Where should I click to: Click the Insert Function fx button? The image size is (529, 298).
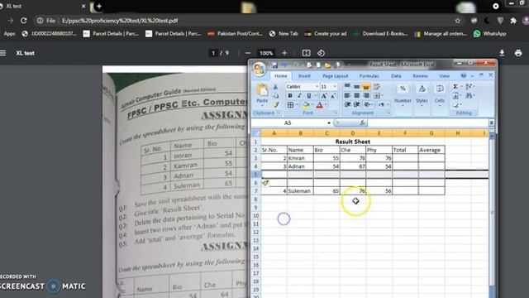click(x=362, y=123)
